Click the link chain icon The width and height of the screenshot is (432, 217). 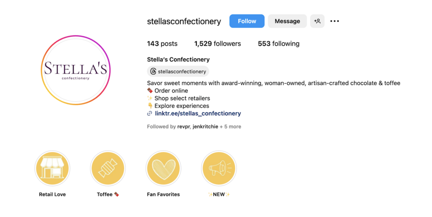pos(149,114)
